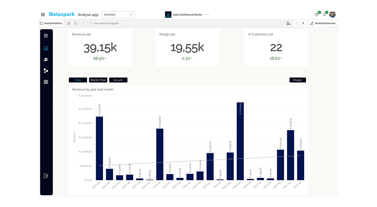This screenshot has height=207, width=377.
Task: Open the list view icon in the sidebar
Action: click(46, 82)
